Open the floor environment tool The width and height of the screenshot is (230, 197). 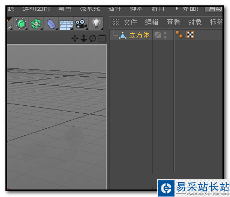pos(66,24)
